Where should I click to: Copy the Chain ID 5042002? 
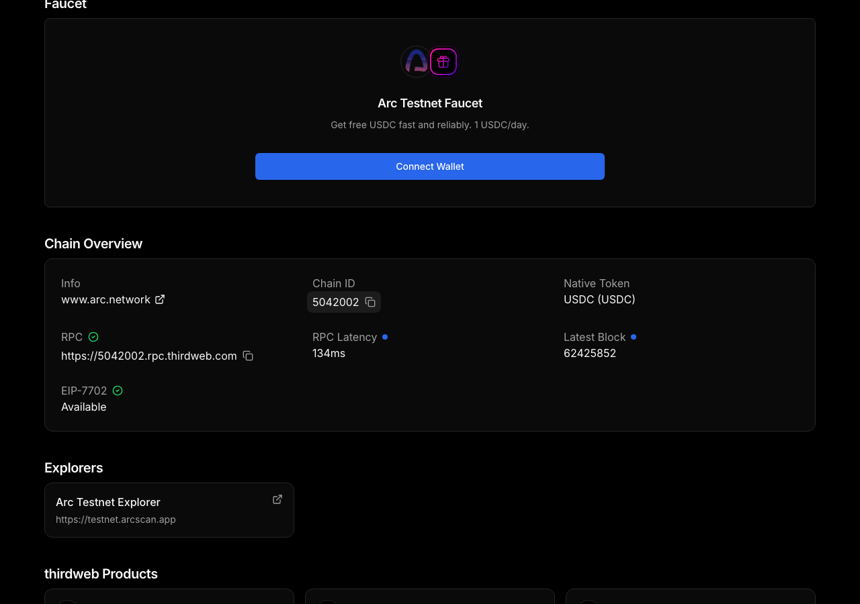pyautogui.click(x=370, y=302)
